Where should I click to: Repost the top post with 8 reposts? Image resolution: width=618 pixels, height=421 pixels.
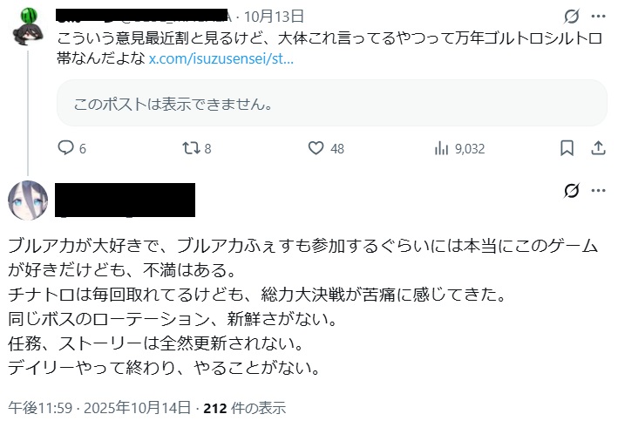pos(191,148)
